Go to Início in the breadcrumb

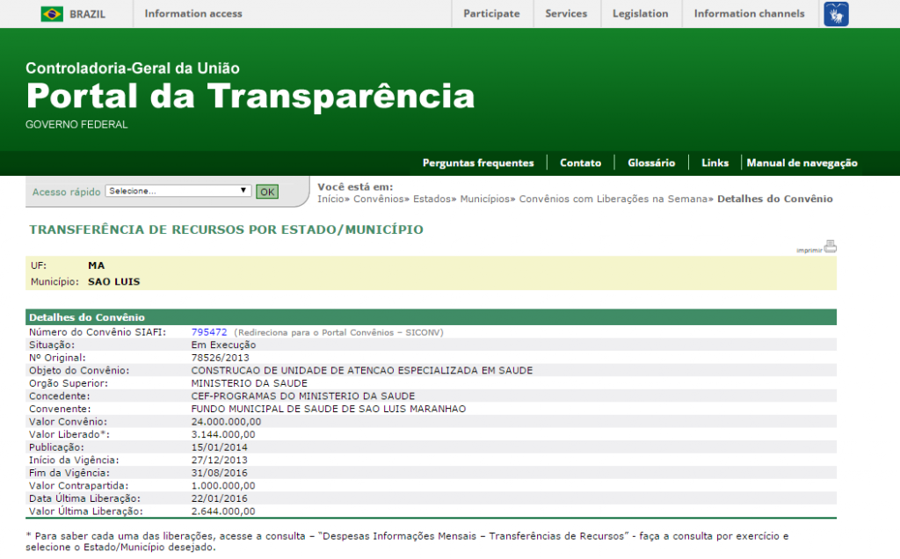pos(331,200)
